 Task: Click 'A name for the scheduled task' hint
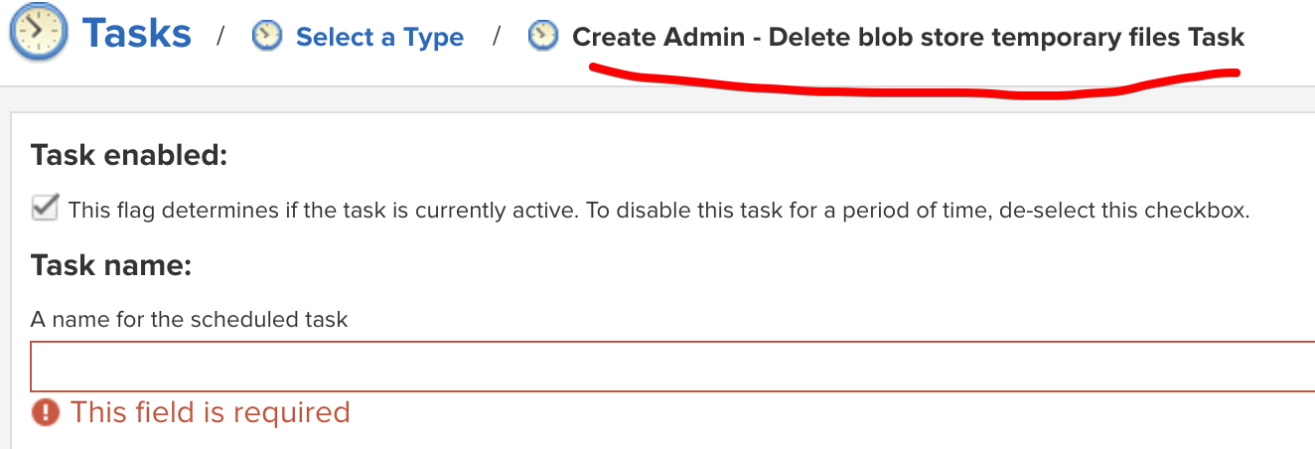coord(190,320)
